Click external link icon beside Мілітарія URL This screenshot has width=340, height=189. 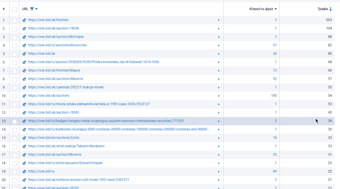click(24, 37)
